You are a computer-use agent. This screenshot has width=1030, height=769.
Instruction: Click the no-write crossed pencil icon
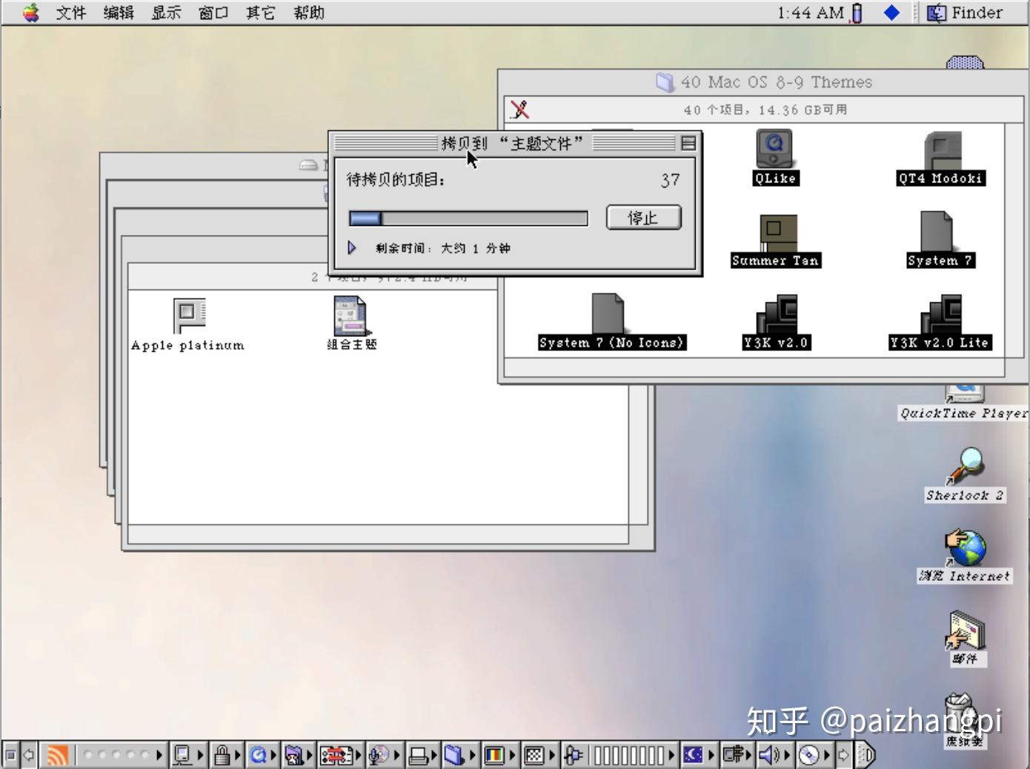point(520,110)
